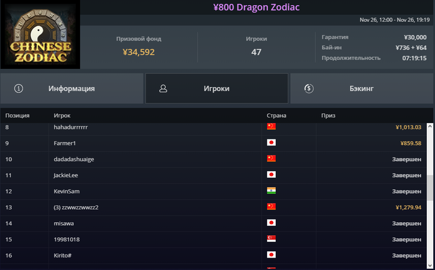Click the players count 47
Screen dimensions: 435x270
click(x=256, y=52)
